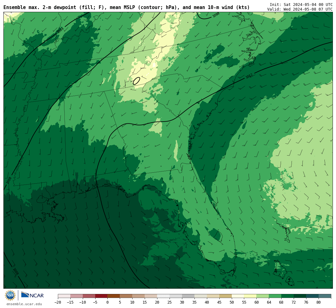Open the ensemble.ucar.edu text link

coord(24,304)
